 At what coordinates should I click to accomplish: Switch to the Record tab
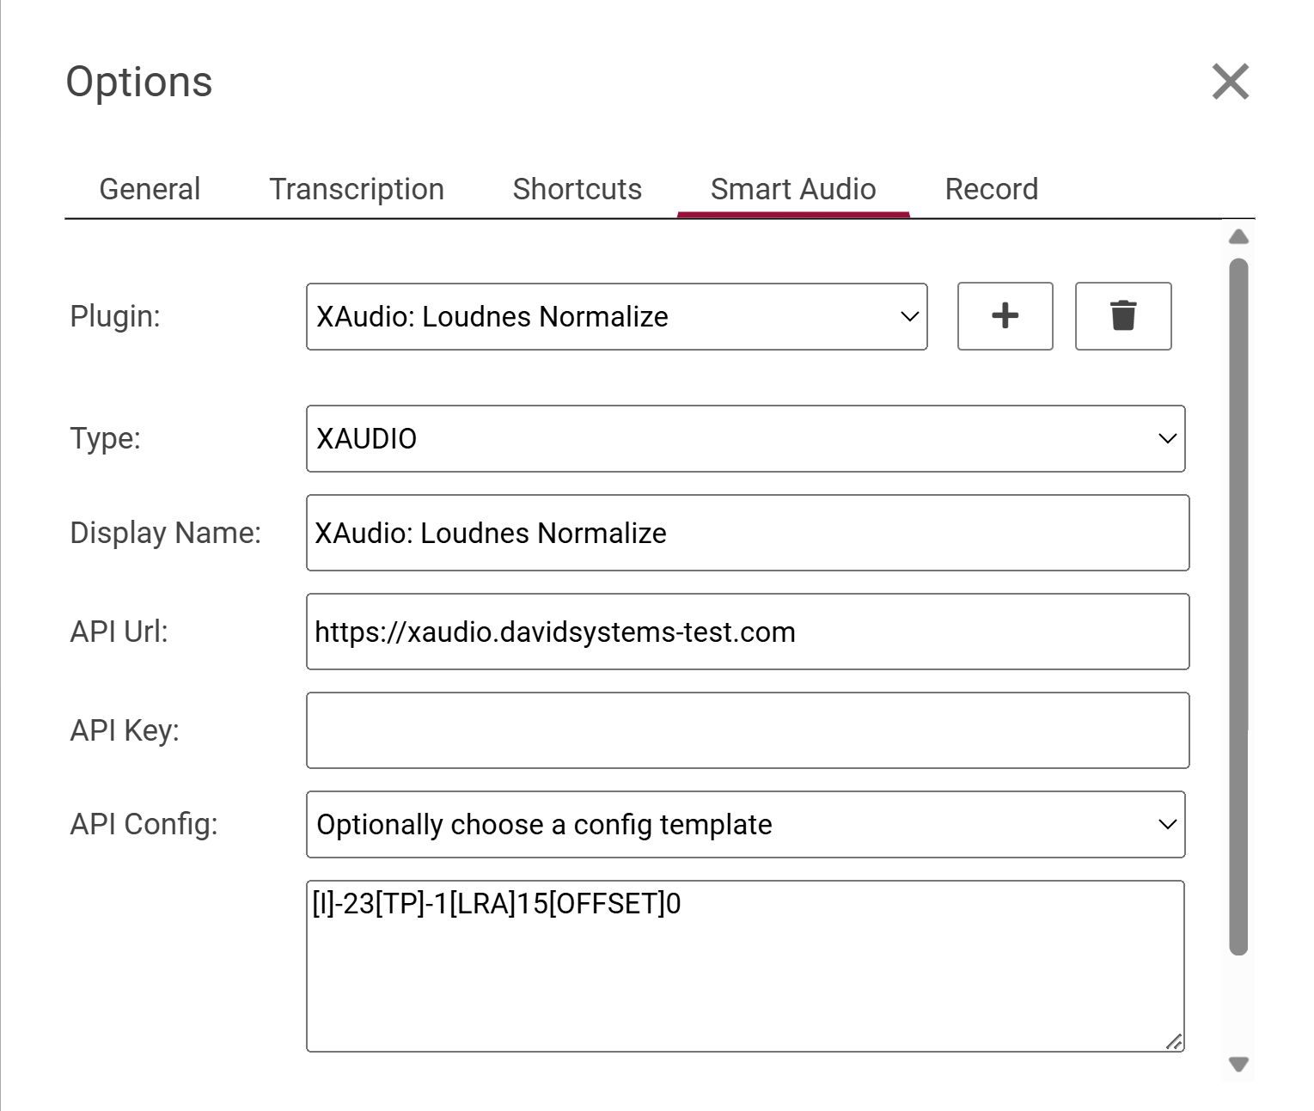click(x=991, y=189)
